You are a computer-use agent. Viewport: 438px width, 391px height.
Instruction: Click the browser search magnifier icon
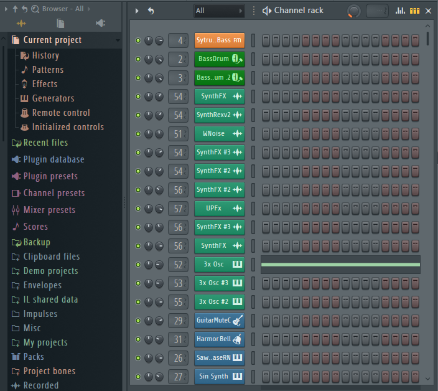coord(35,9)
